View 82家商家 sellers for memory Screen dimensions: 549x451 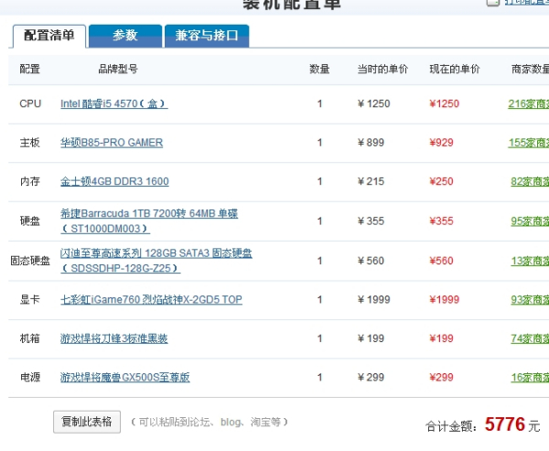(x=530, y=181)
